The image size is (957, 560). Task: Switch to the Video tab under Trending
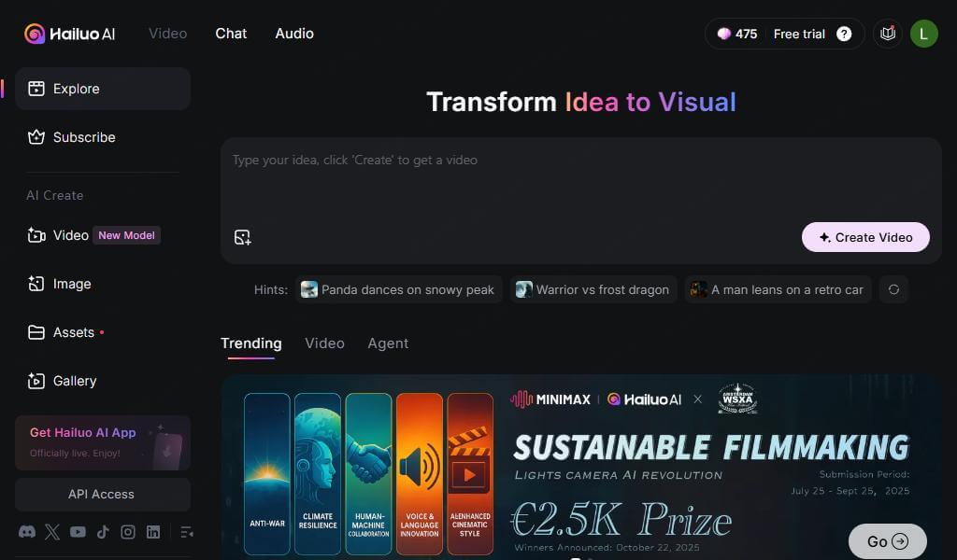click(324, 343)
